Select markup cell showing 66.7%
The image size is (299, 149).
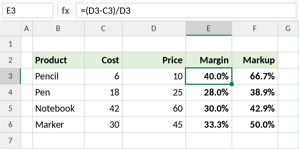coord(255,76)
